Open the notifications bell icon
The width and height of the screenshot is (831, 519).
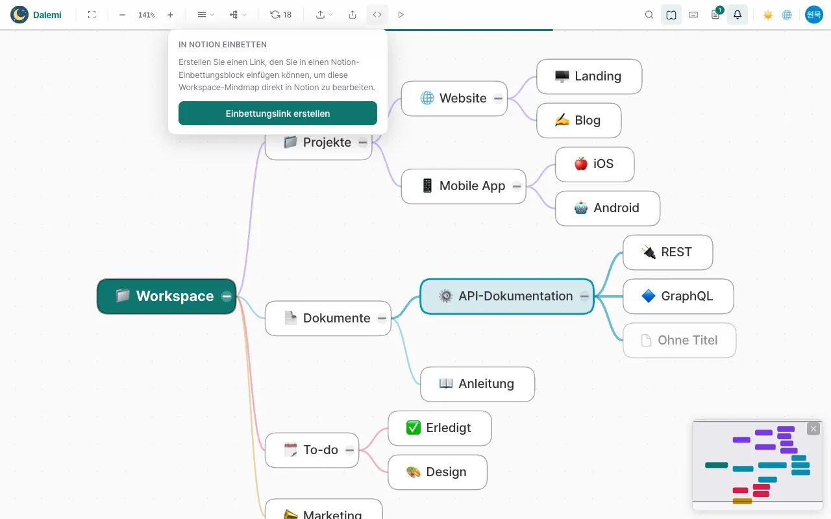(738, 14)
